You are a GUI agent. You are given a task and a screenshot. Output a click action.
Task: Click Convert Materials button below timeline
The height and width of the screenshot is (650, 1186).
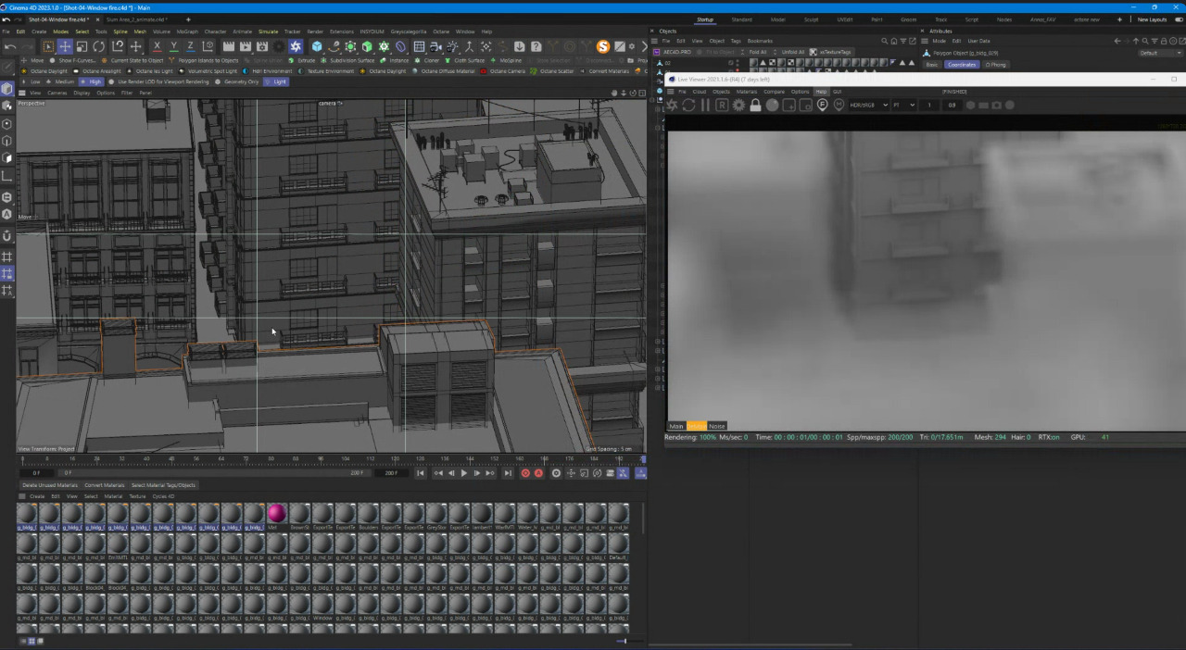(104, 485)
